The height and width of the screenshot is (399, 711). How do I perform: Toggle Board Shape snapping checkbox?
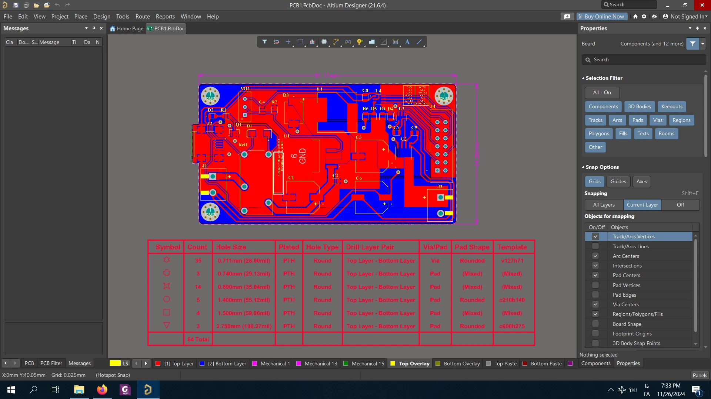pyautogui.click(x=595, y=324)
